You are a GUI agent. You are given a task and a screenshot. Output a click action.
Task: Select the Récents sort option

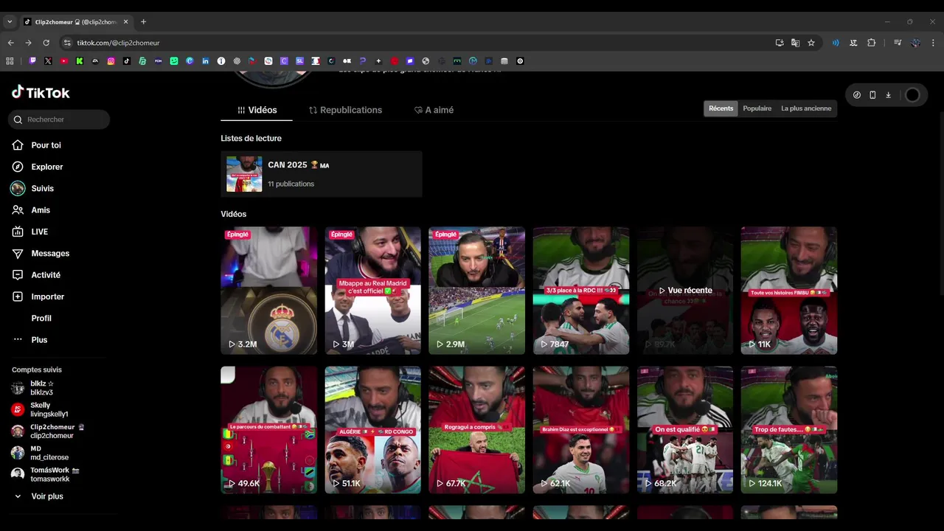(x=721, y=108)
